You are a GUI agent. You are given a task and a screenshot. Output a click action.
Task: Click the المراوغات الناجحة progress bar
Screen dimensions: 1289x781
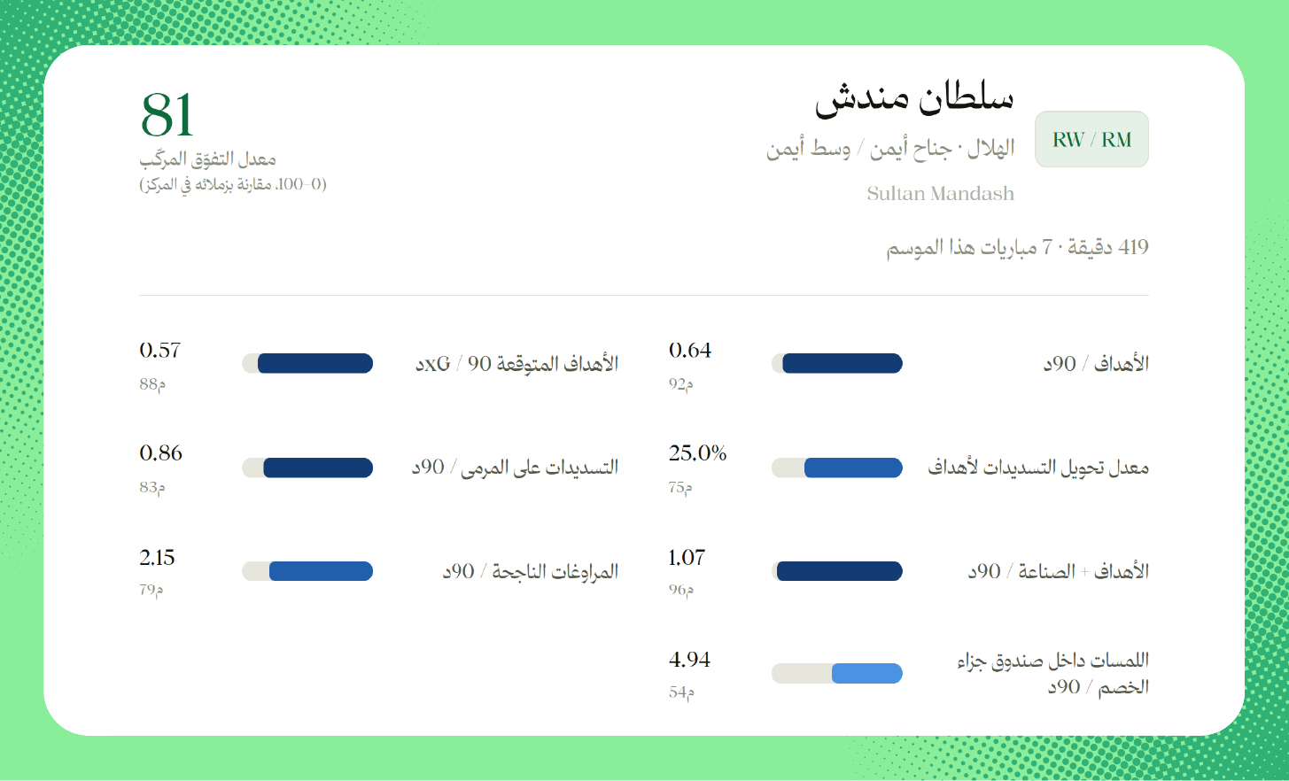click(307, 571)
